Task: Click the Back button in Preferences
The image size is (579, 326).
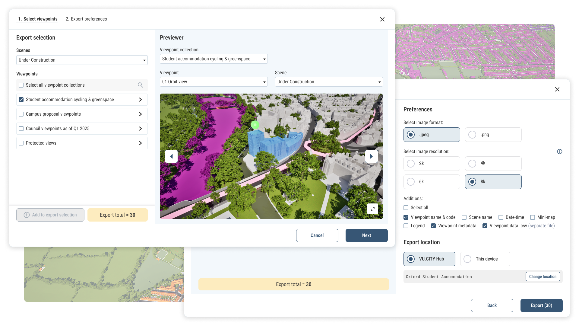Action: 492,305
